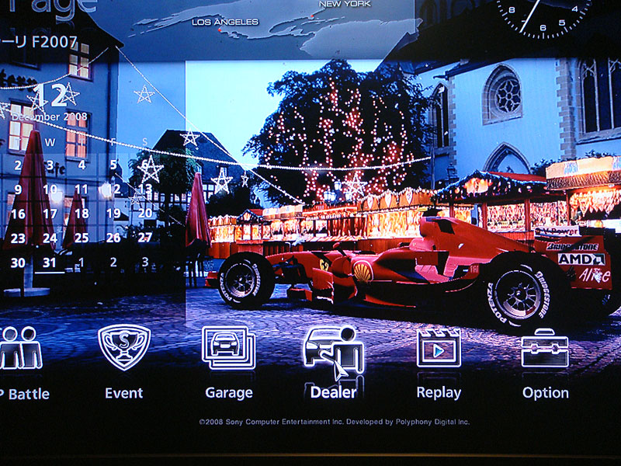Choose the Replay text label
Viewport: 621px width, 466px height.
(x=439, y=392)
